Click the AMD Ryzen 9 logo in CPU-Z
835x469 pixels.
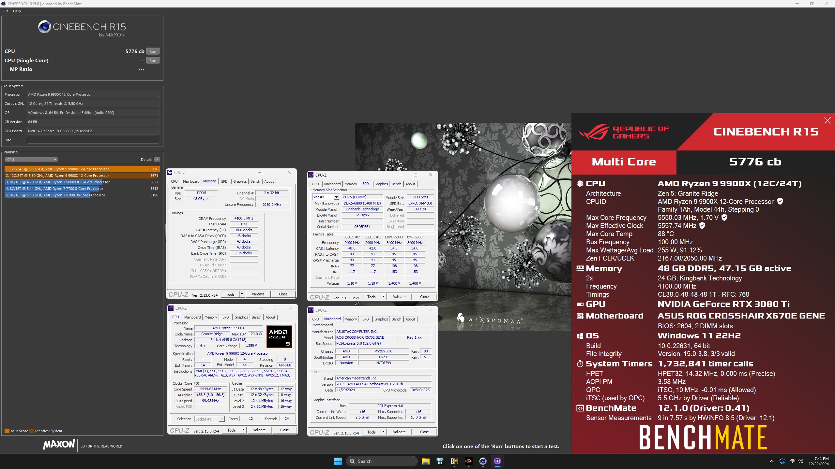point(279,337)
